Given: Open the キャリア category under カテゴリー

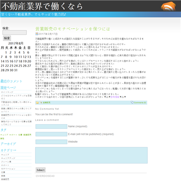Looking at the screenshot, I should pyautogui.click(x=5, y=155).
